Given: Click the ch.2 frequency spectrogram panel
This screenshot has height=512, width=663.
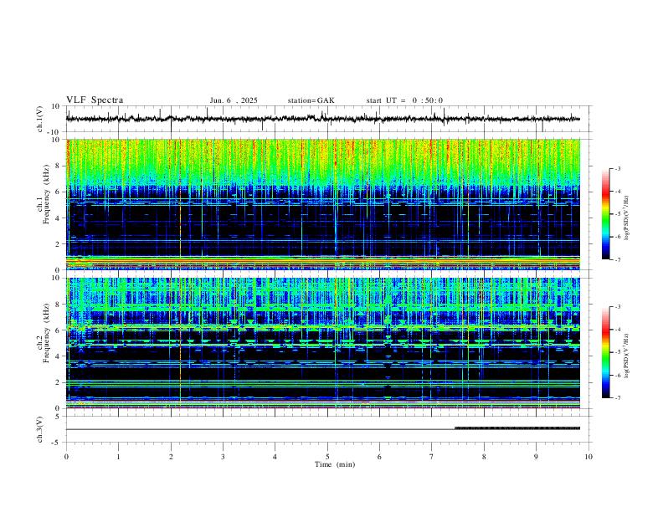Looking at the screenshot, I should pyautogui.click(x=323, y=343).
